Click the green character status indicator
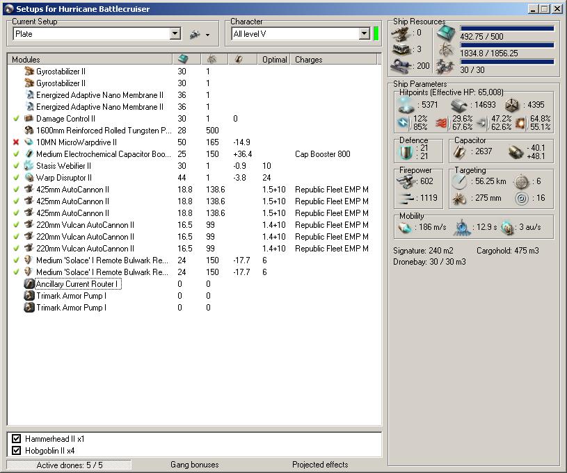Screen dimensions: 567x473 point(376,34)
